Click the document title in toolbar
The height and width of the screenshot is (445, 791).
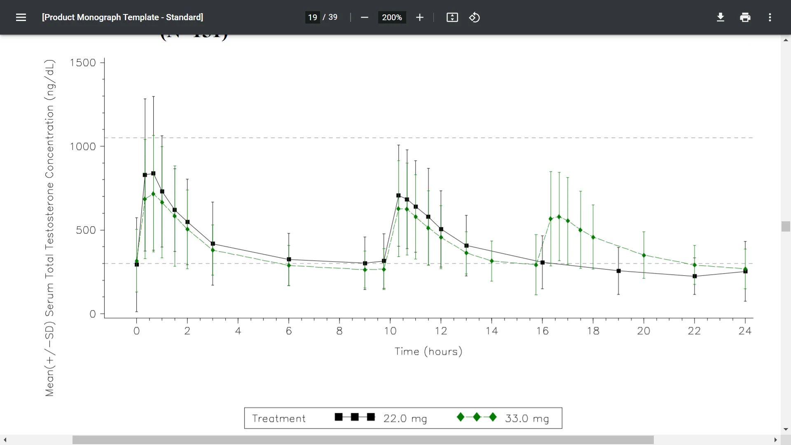pos(122,17)
